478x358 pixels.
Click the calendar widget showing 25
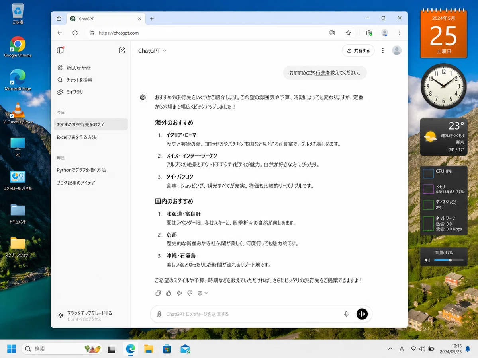point(444,34)
